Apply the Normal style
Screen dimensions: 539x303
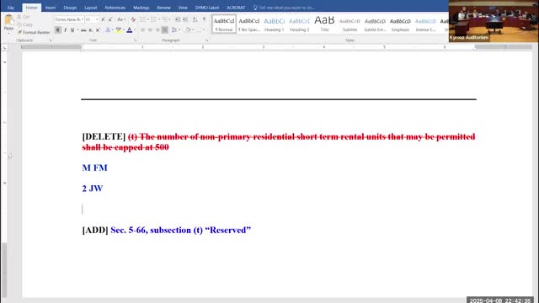click(224, 24)
